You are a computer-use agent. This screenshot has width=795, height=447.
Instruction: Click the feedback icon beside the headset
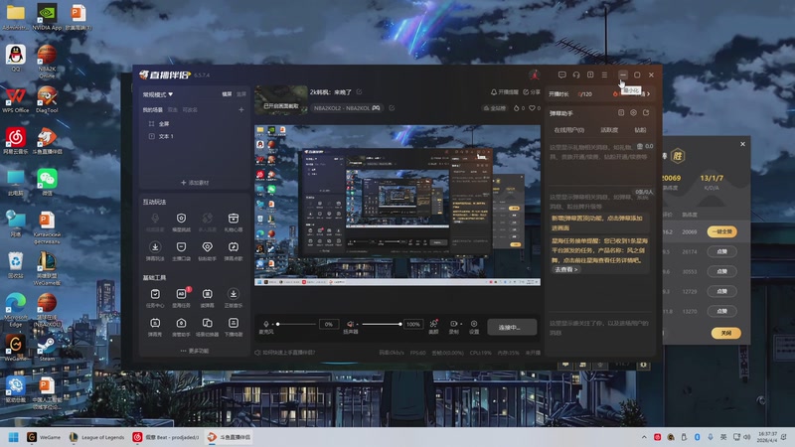pyautogui.click(x=590, y=75)
